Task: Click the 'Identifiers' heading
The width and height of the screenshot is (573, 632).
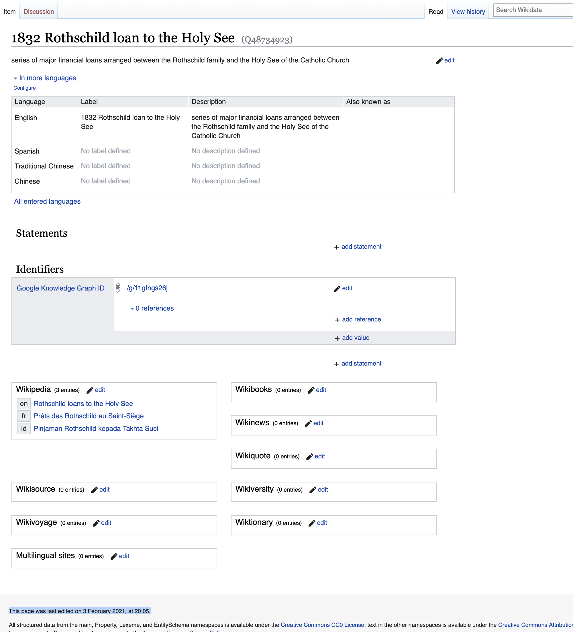Action: 40,269
